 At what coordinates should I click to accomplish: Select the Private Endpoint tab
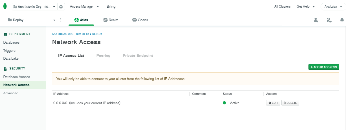click(x=138, y=56)
